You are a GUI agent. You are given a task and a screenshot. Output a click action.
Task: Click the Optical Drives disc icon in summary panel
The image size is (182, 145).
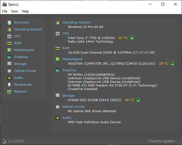coord(58,107)
